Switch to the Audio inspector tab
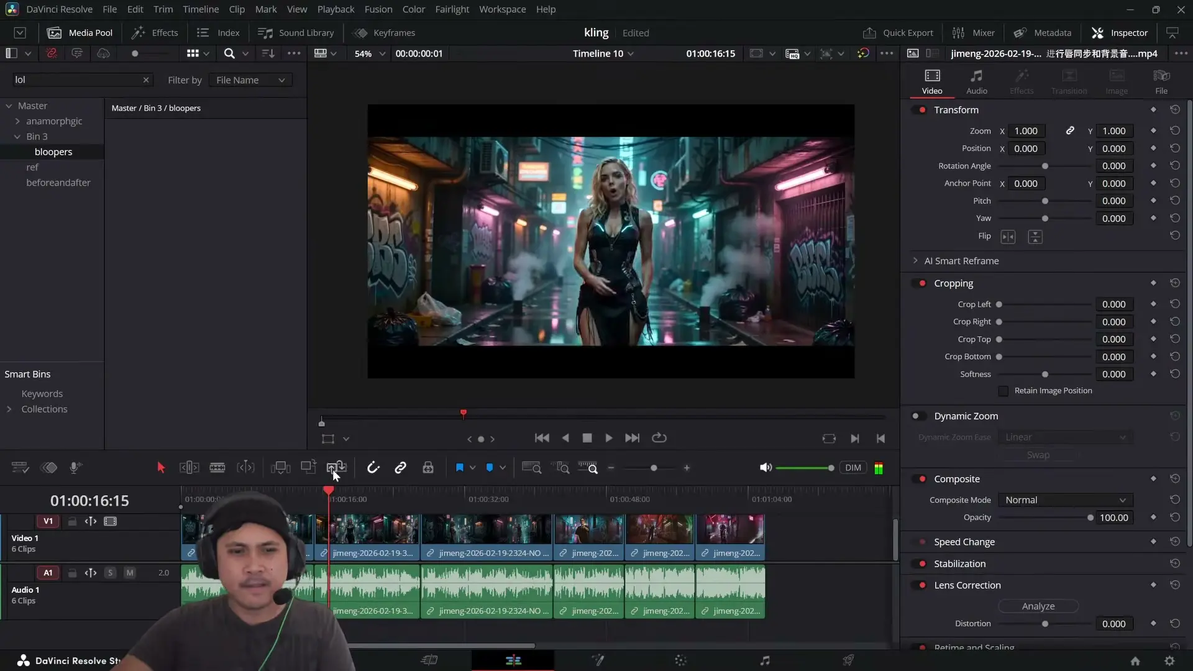 coord(976,81)
